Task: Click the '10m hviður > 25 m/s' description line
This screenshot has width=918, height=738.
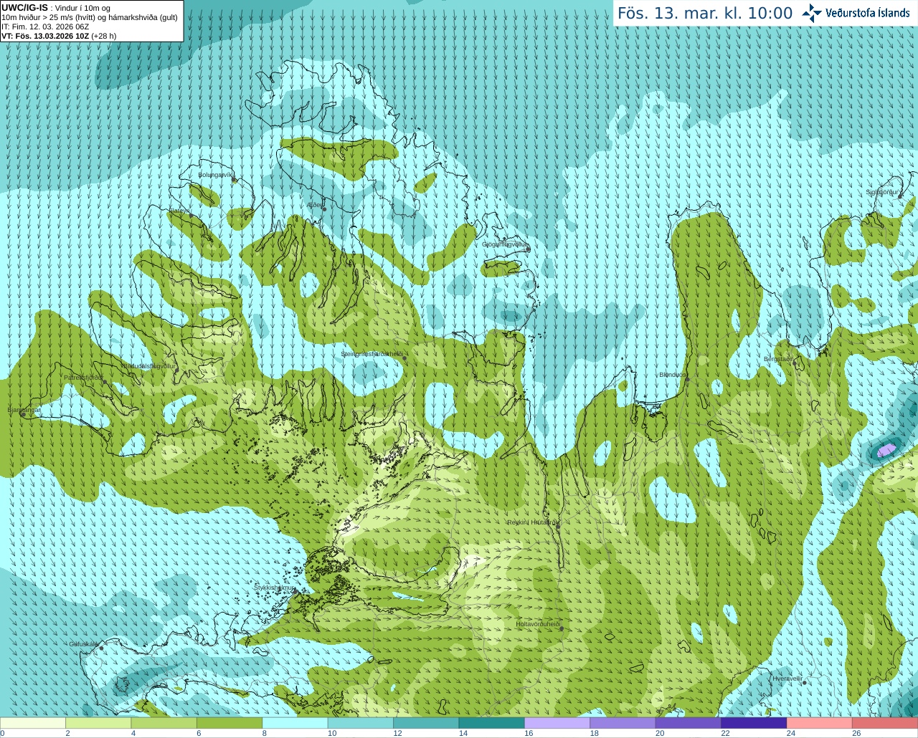Action: click(x=90, y=17)
